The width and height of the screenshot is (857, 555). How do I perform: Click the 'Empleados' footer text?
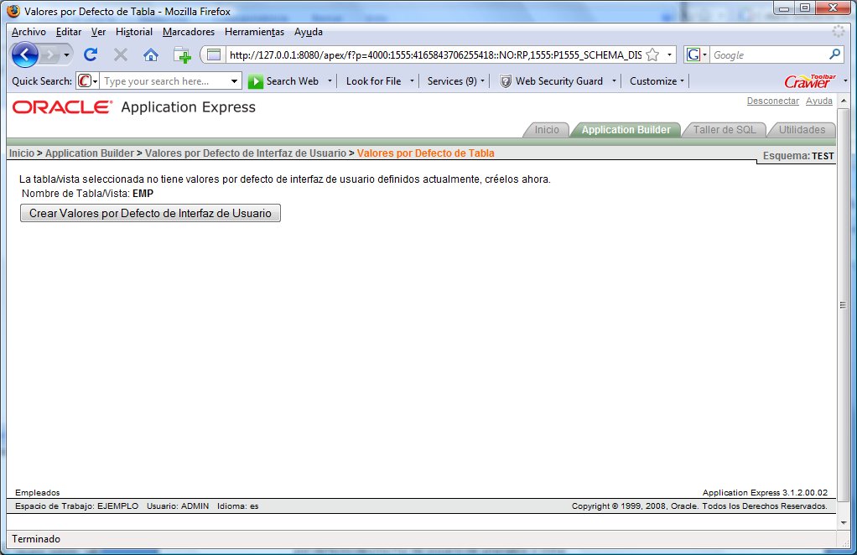pyautogui.click(x=38, y=493)
